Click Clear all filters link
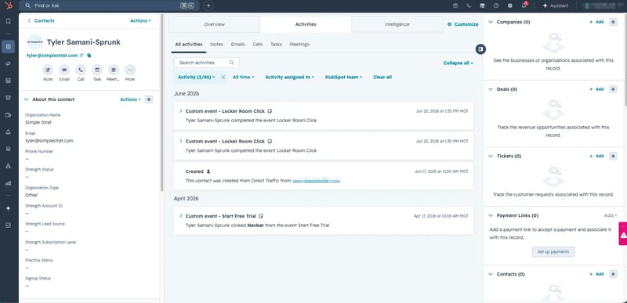Viewport: 627px width, 303px height. 382,77
